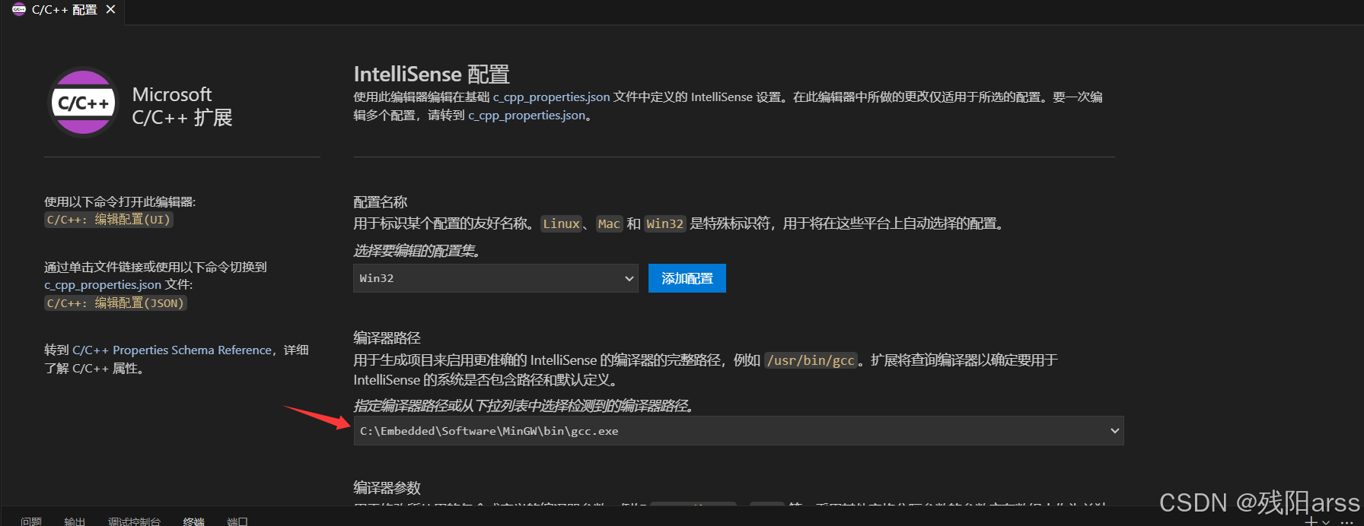Click the 'Mac' identifier label
The image size is (1364, 526).
(x=609, y=223)
